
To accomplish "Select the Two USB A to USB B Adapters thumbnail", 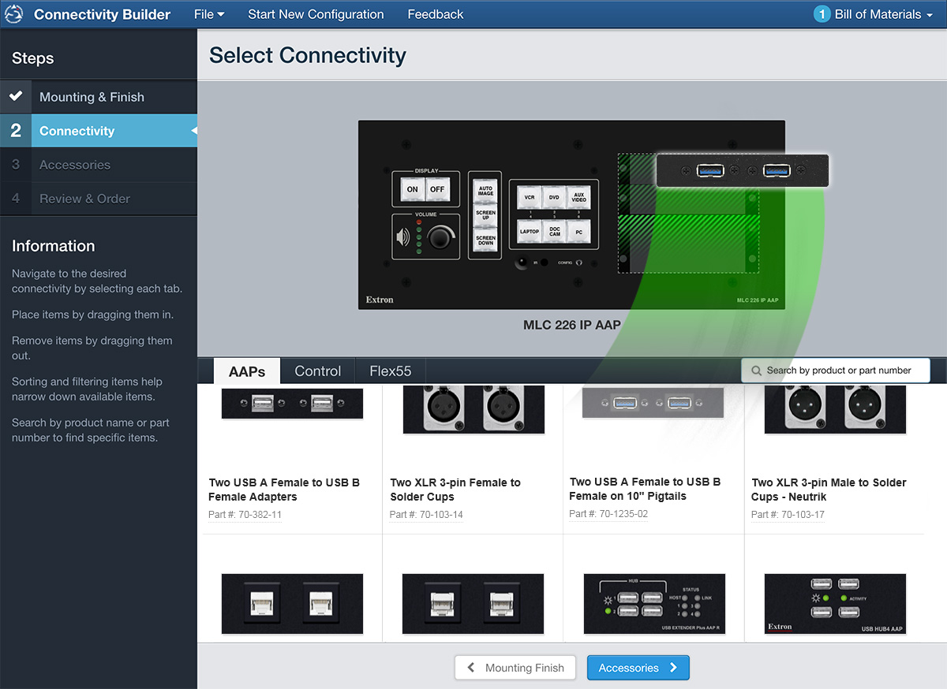I will point(291,403).
